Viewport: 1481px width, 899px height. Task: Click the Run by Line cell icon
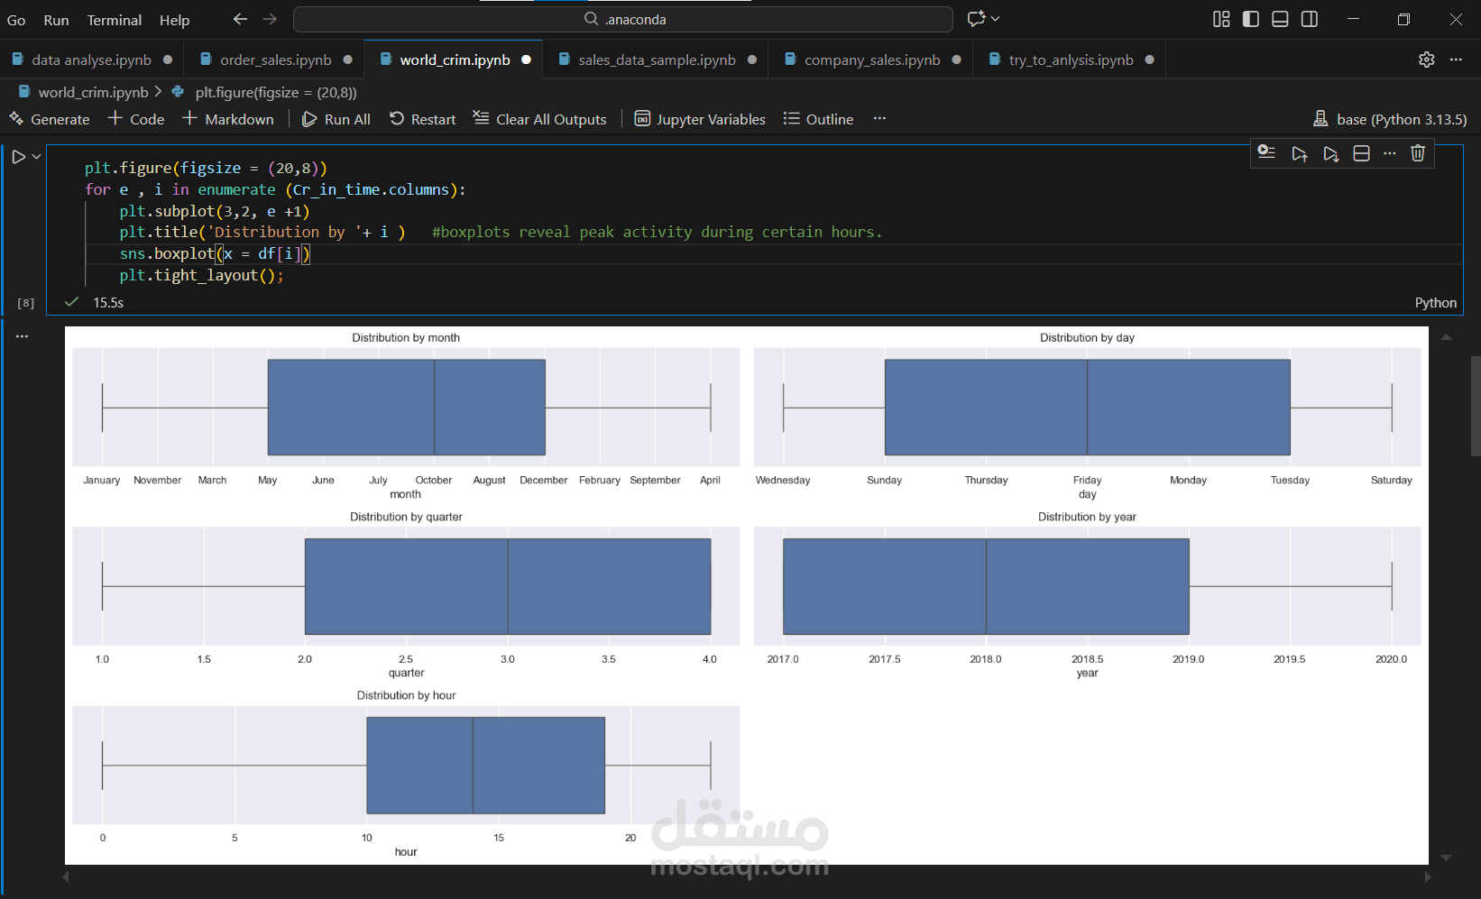[1266, 153]
